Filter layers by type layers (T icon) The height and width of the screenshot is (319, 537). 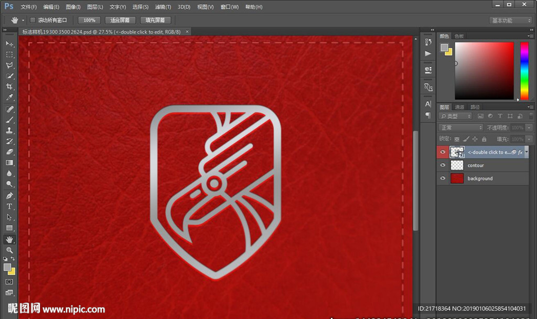(x=500, y=116)
